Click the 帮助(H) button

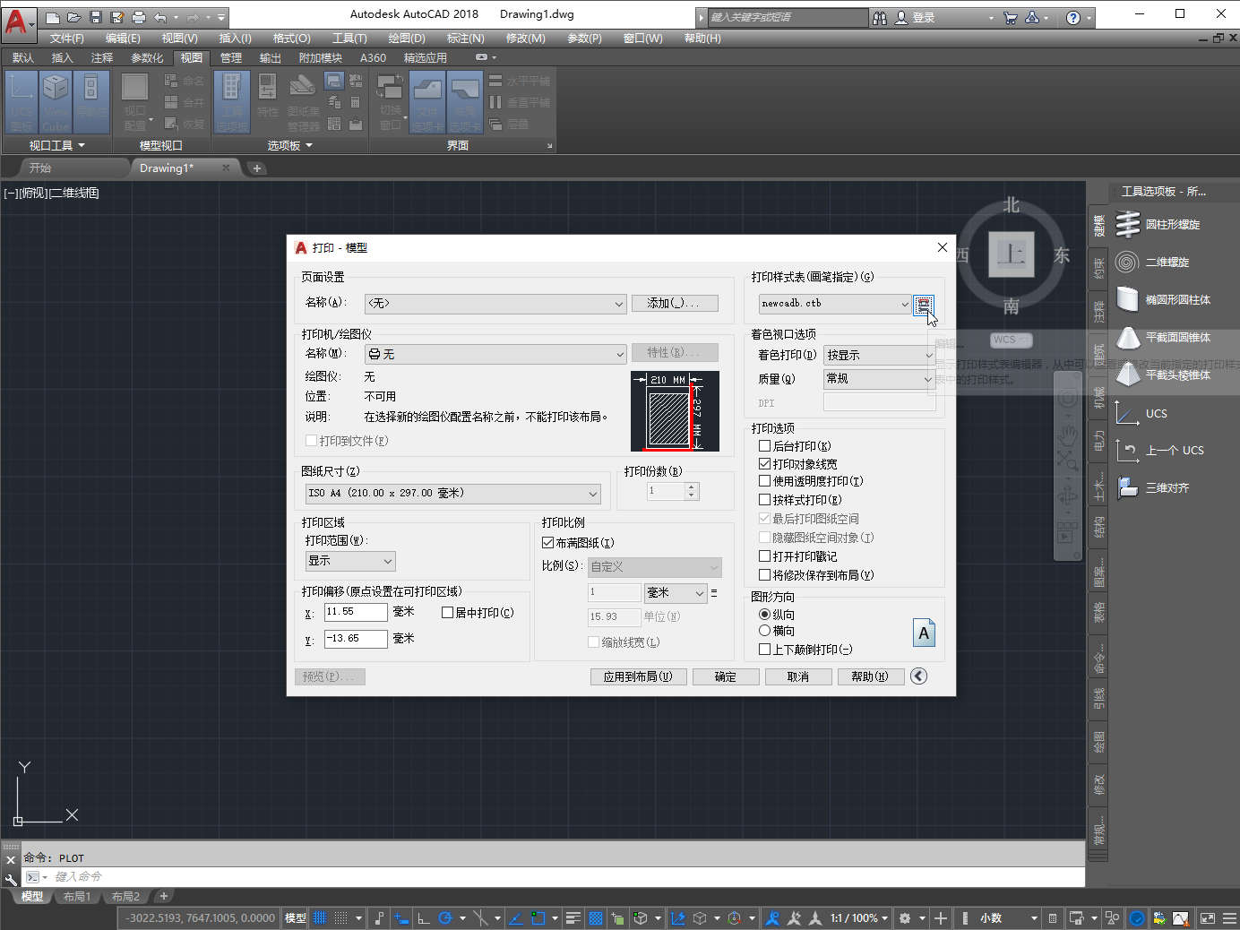tap(870, 676)
